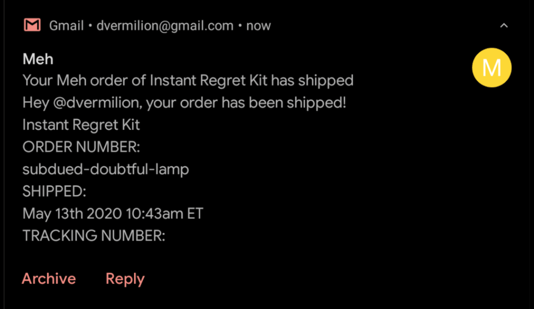Tap the yellow M sender avatar

point(491,68)
